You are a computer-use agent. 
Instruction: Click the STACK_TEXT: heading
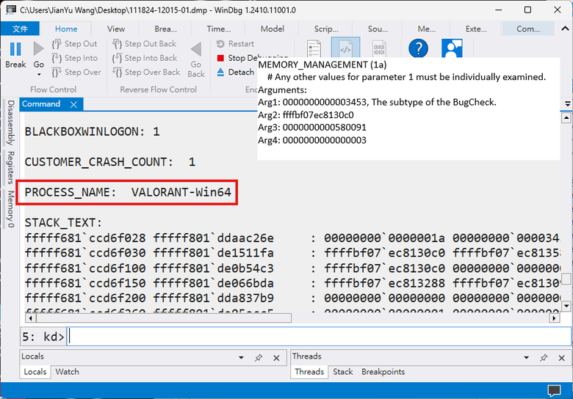point(63,222)
